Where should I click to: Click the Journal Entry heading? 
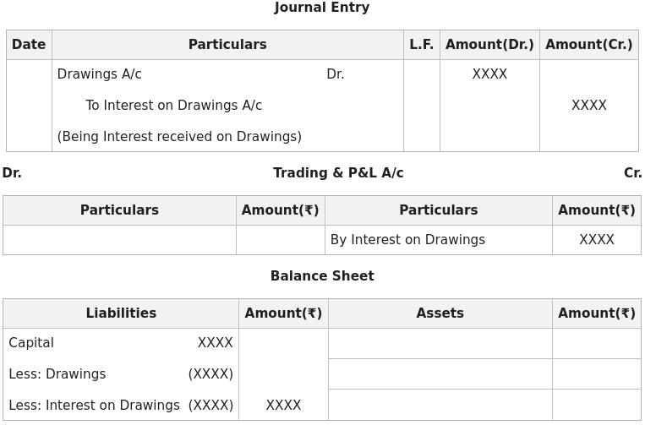322,8
